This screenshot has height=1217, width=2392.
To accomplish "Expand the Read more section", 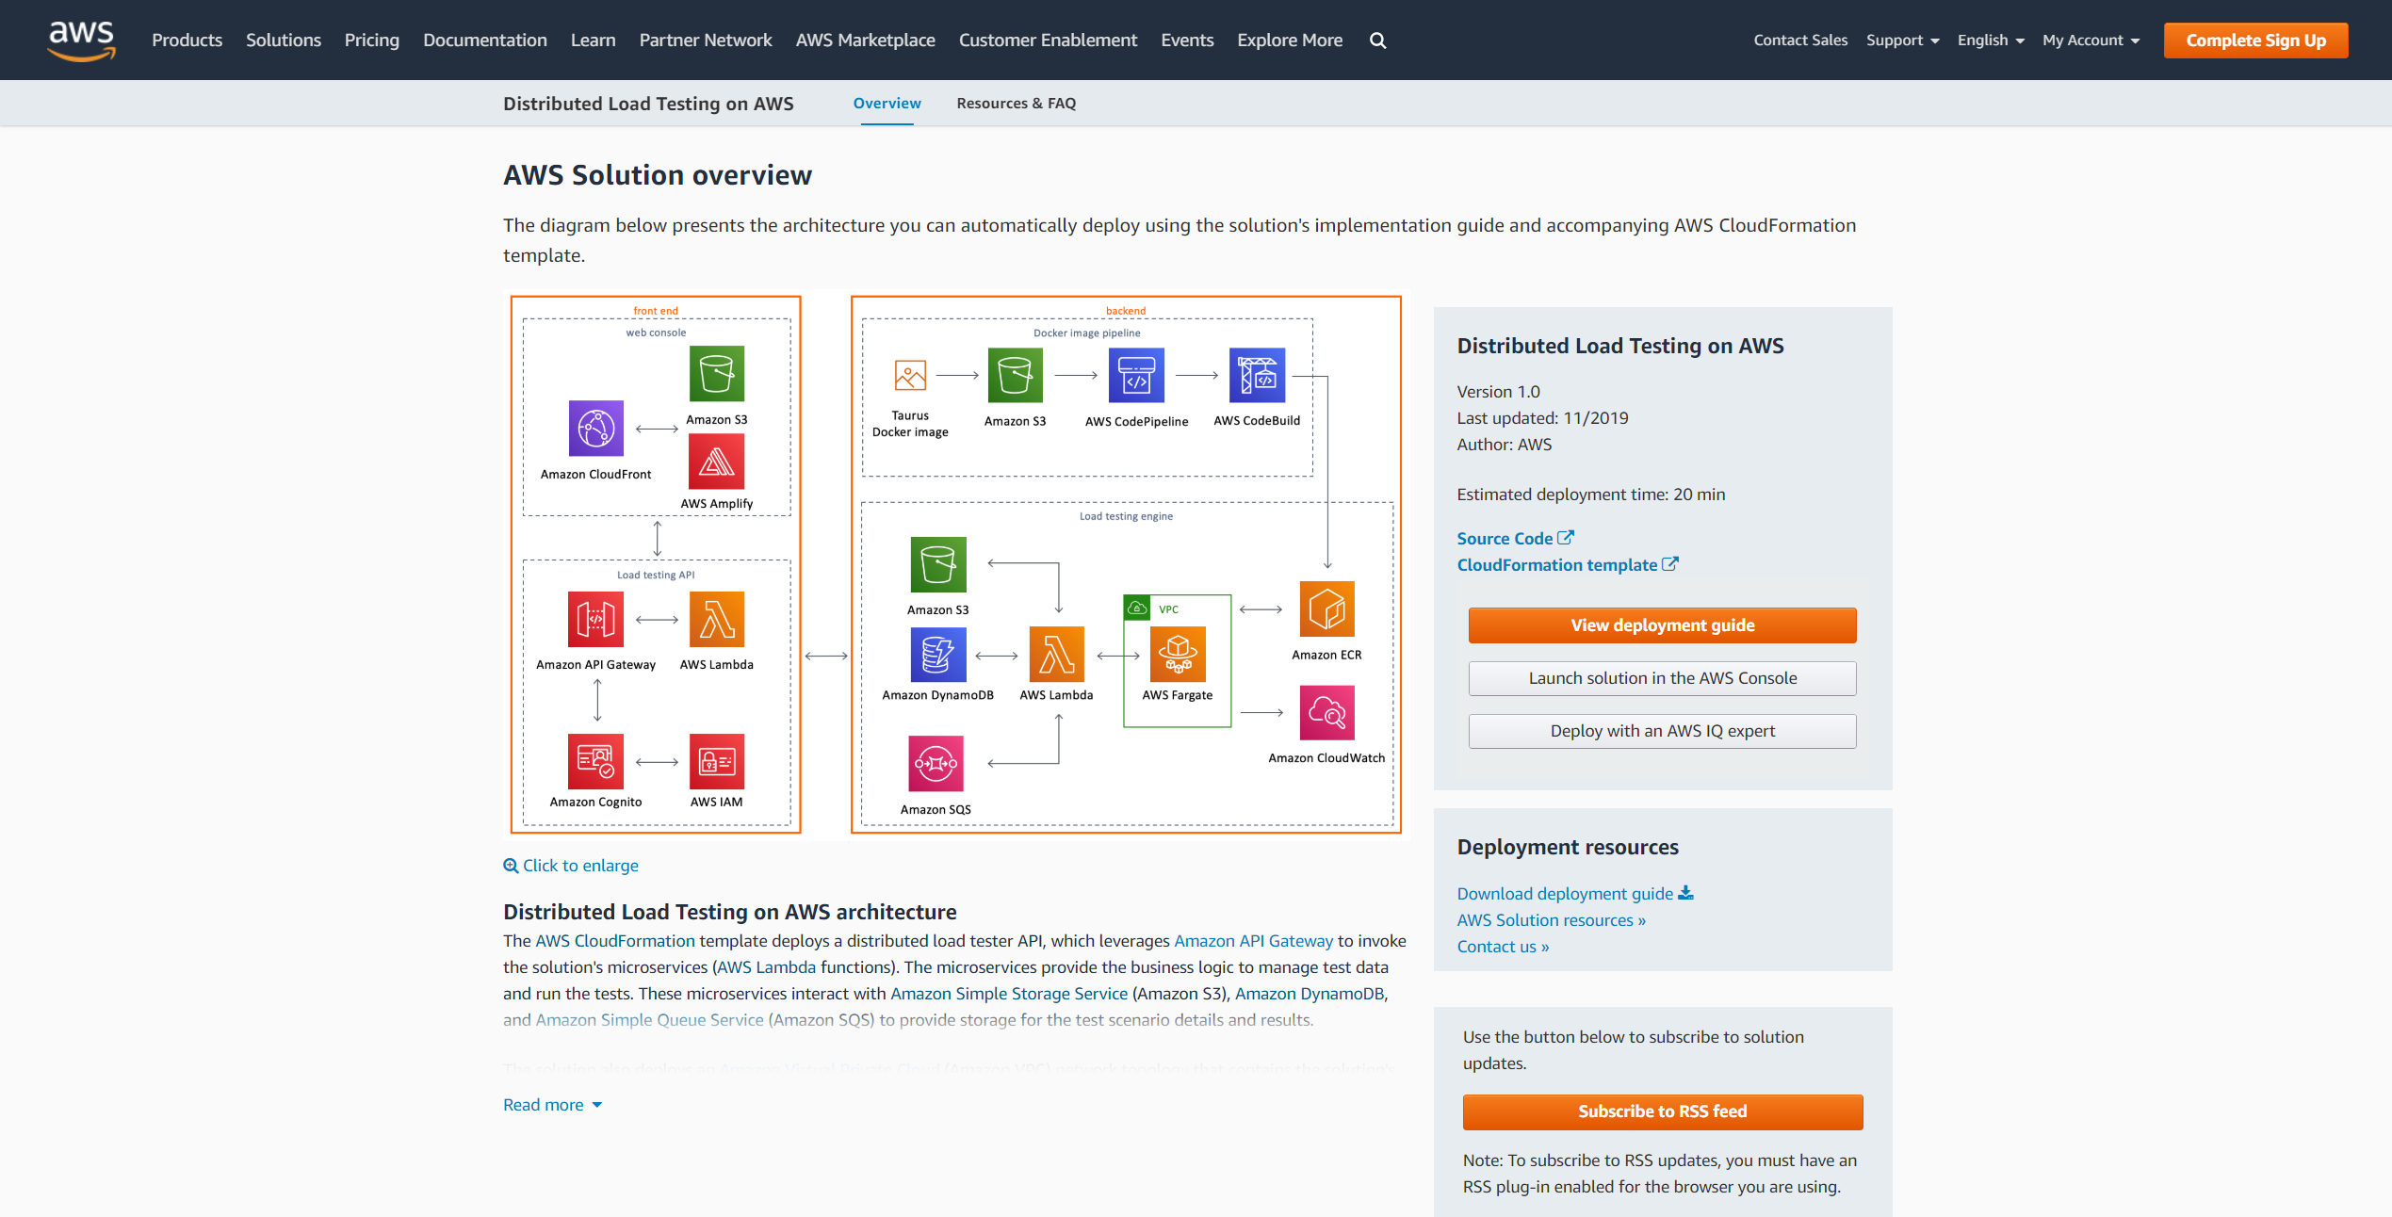I will coord(552,1105).
